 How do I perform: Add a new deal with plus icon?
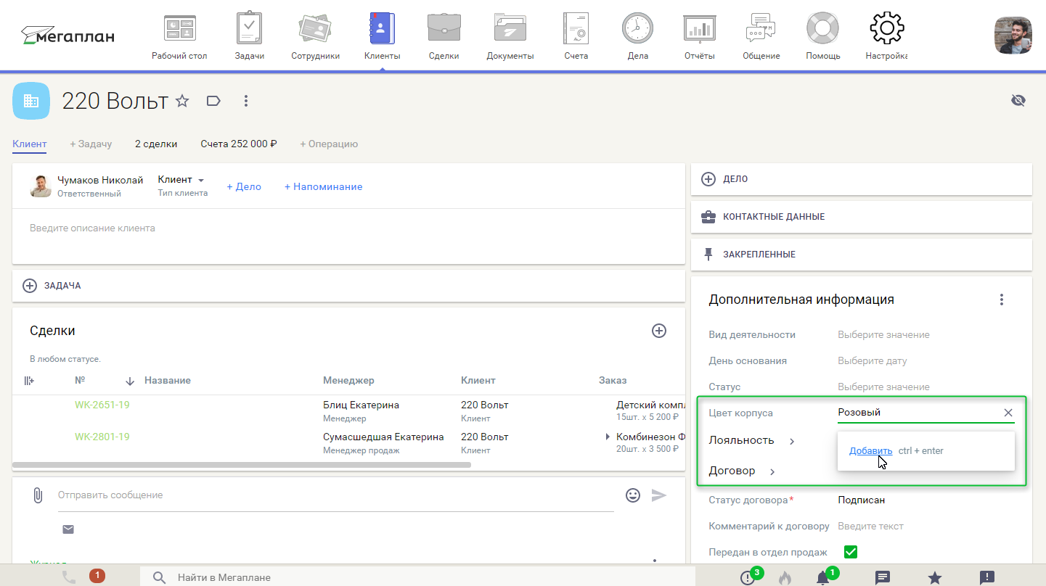coord(659,331)
